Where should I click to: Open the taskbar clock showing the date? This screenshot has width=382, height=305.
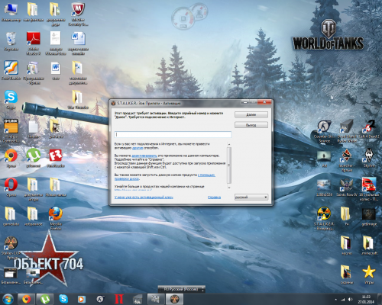pos(366,300)
